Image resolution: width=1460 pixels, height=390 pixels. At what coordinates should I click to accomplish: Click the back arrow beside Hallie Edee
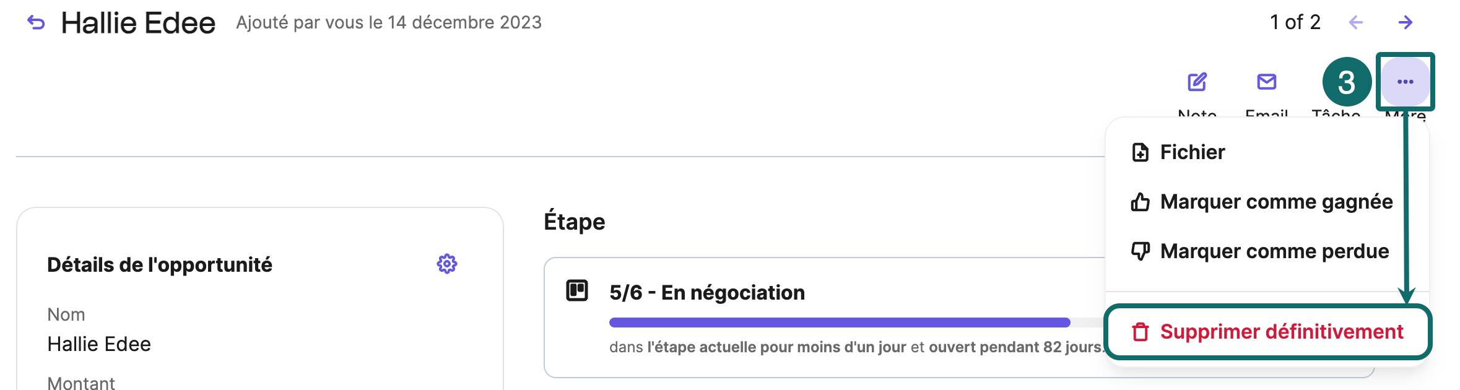pos(35,22)
